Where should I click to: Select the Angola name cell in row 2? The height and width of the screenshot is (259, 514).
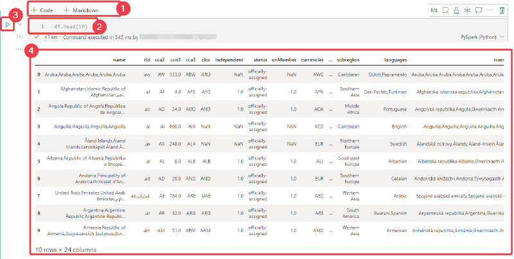pyautogui.click(x=87, y=109)
